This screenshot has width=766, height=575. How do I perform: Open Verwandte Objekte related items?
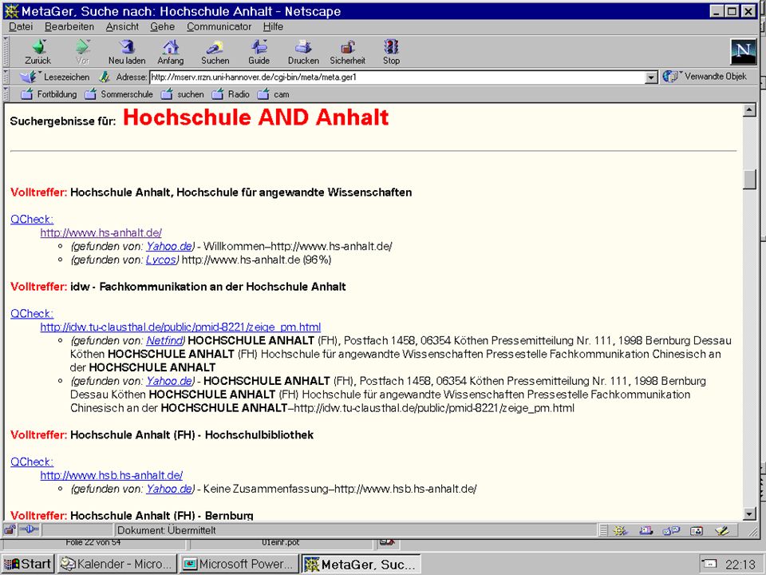[x=705, y=77]
